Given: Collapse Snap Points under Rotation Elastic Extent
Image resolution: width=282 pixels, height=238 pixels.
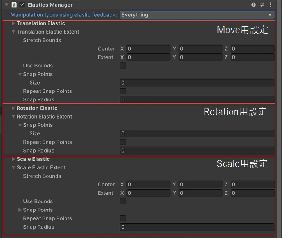Looking at the screenshot, I should click(x=20, y=125).
